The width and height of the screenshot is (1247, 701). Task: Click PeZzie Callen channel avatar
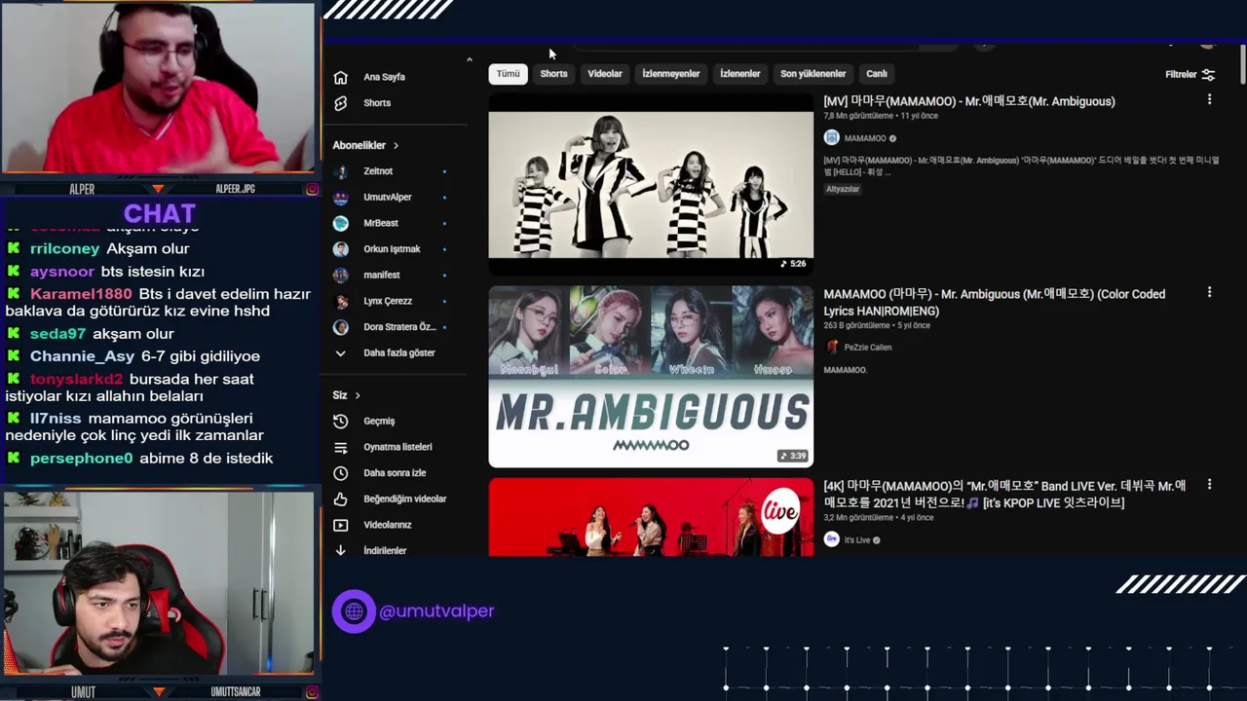(x=831, y=347)
